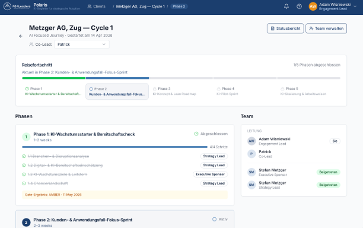Click the Phase 2 breadcrumb pill

click(x=179, y=7)
